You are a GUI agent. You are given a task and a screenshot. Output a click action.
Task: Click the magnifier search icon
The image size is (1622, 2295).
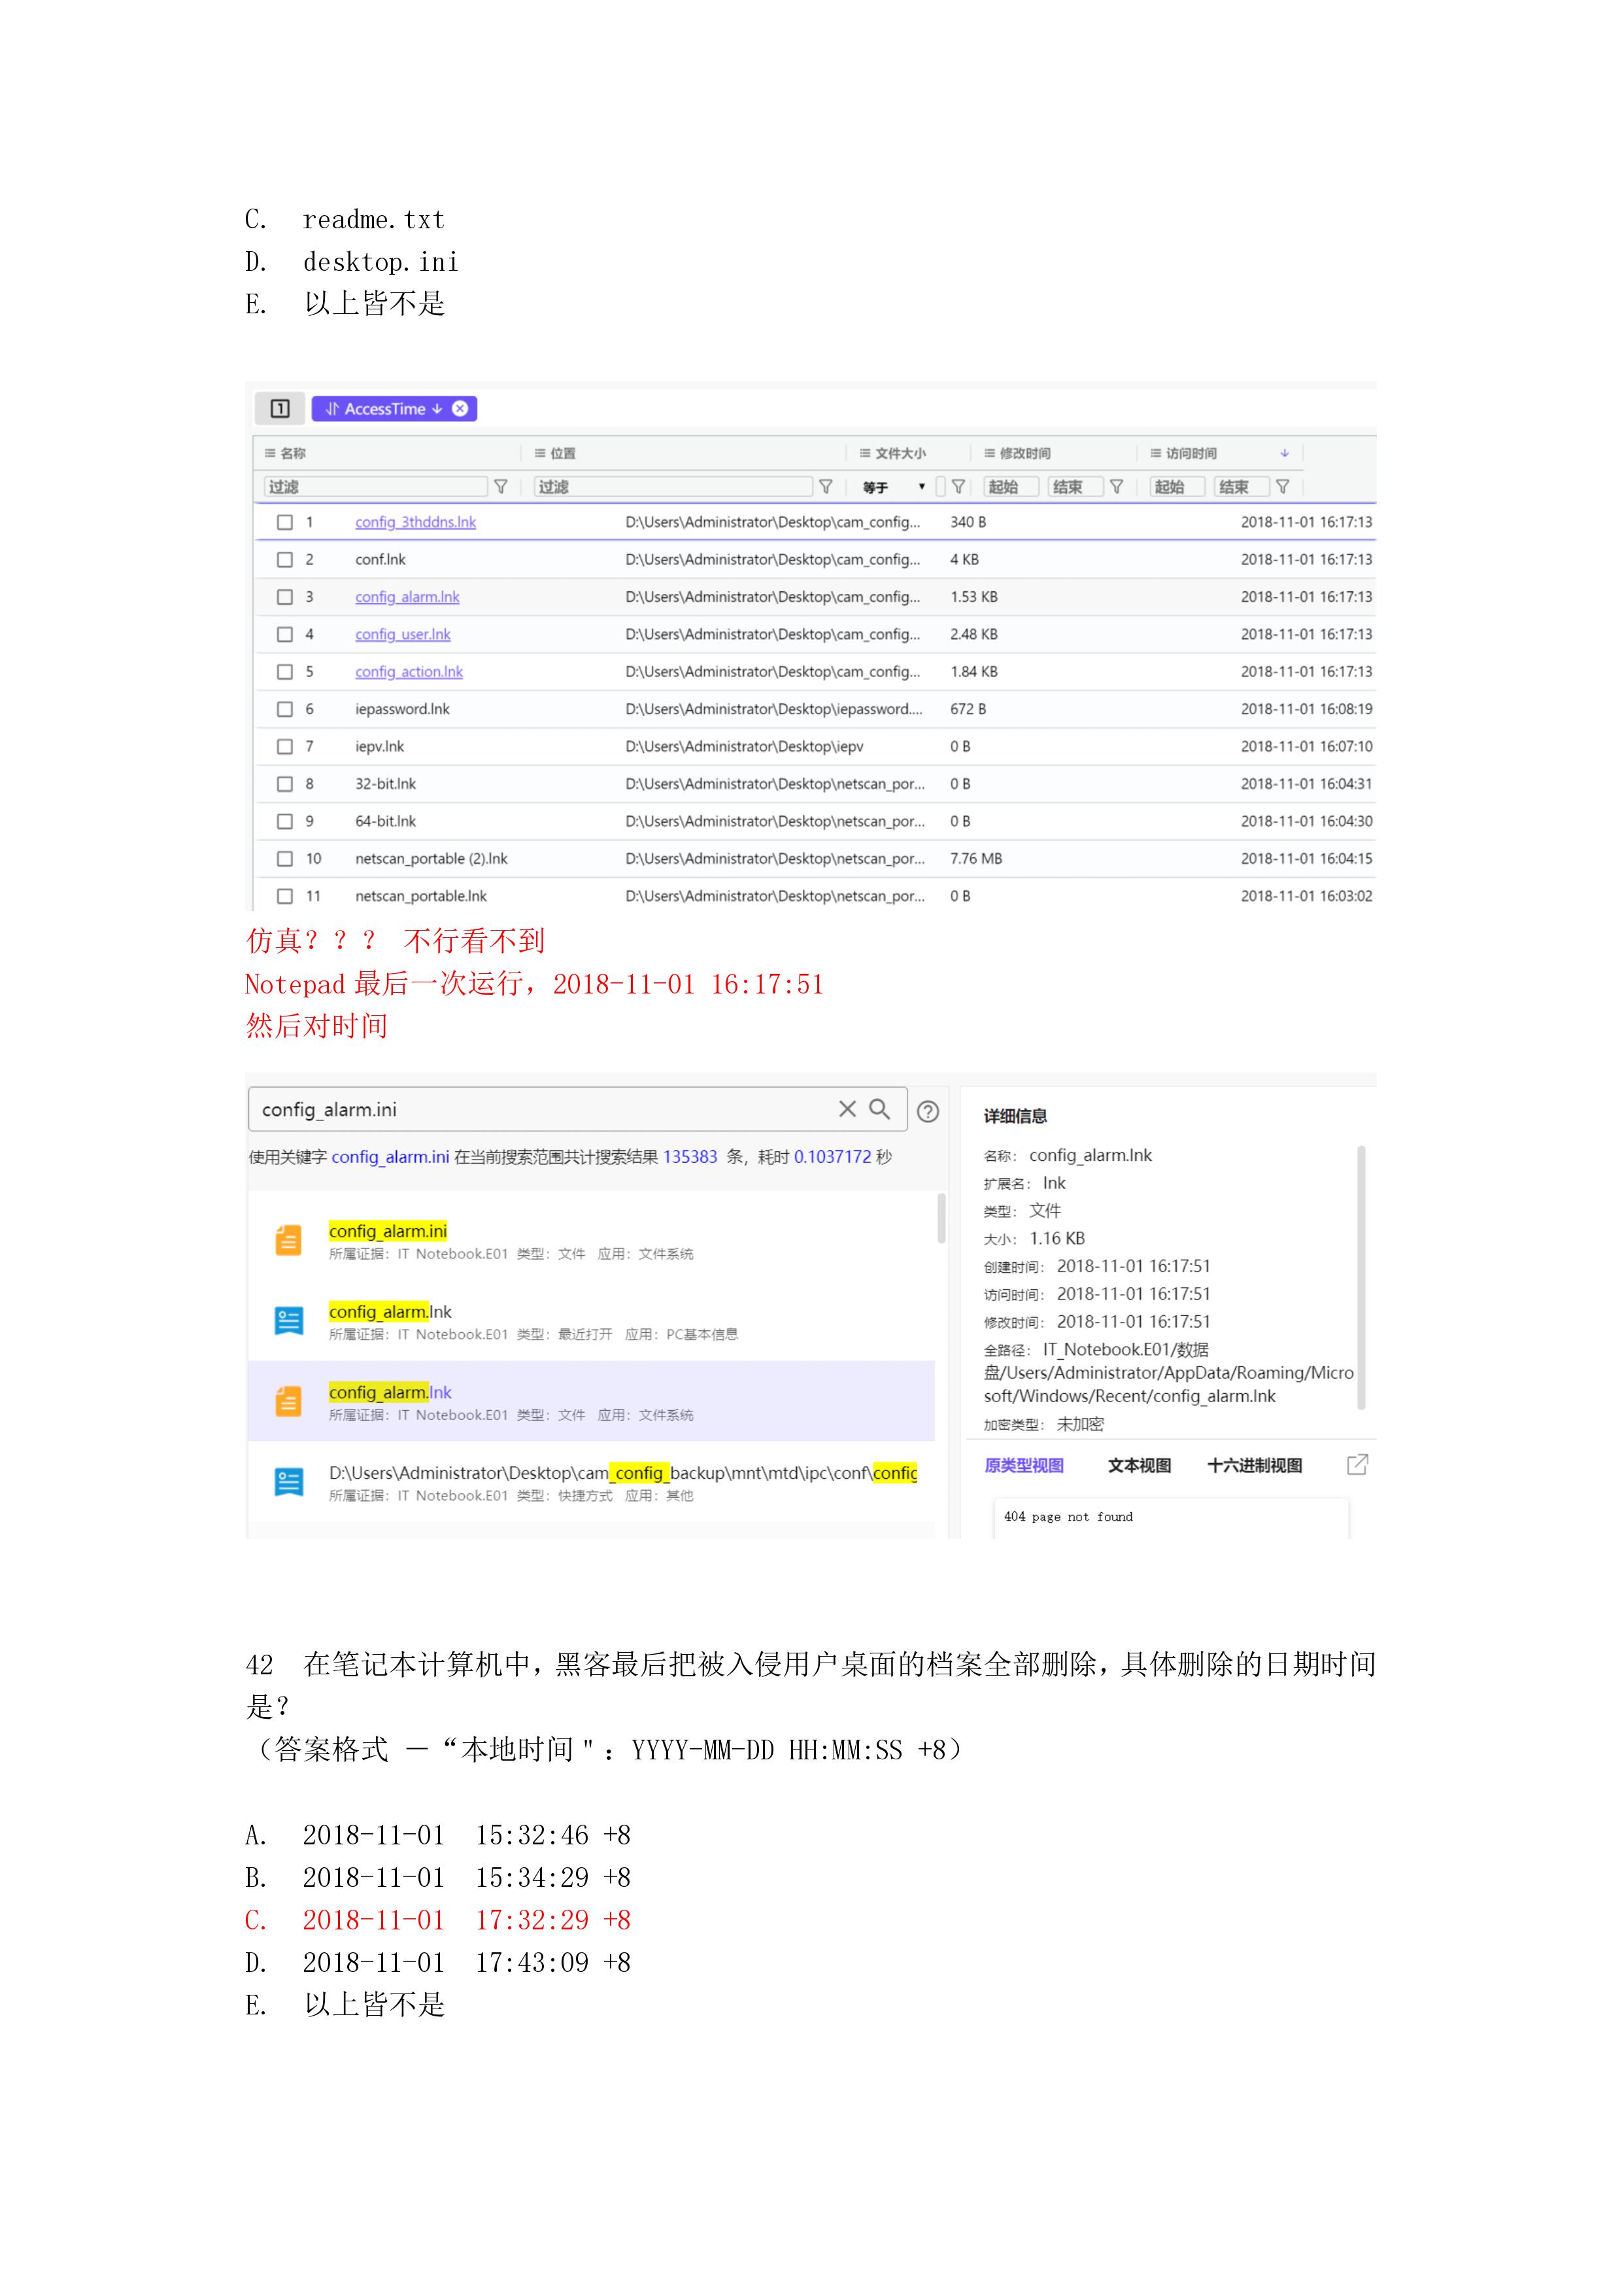[879, 1109]
